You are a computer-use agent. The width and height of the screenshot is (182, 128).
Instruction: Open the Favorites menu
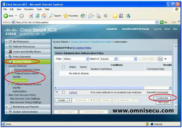point(29,9)
